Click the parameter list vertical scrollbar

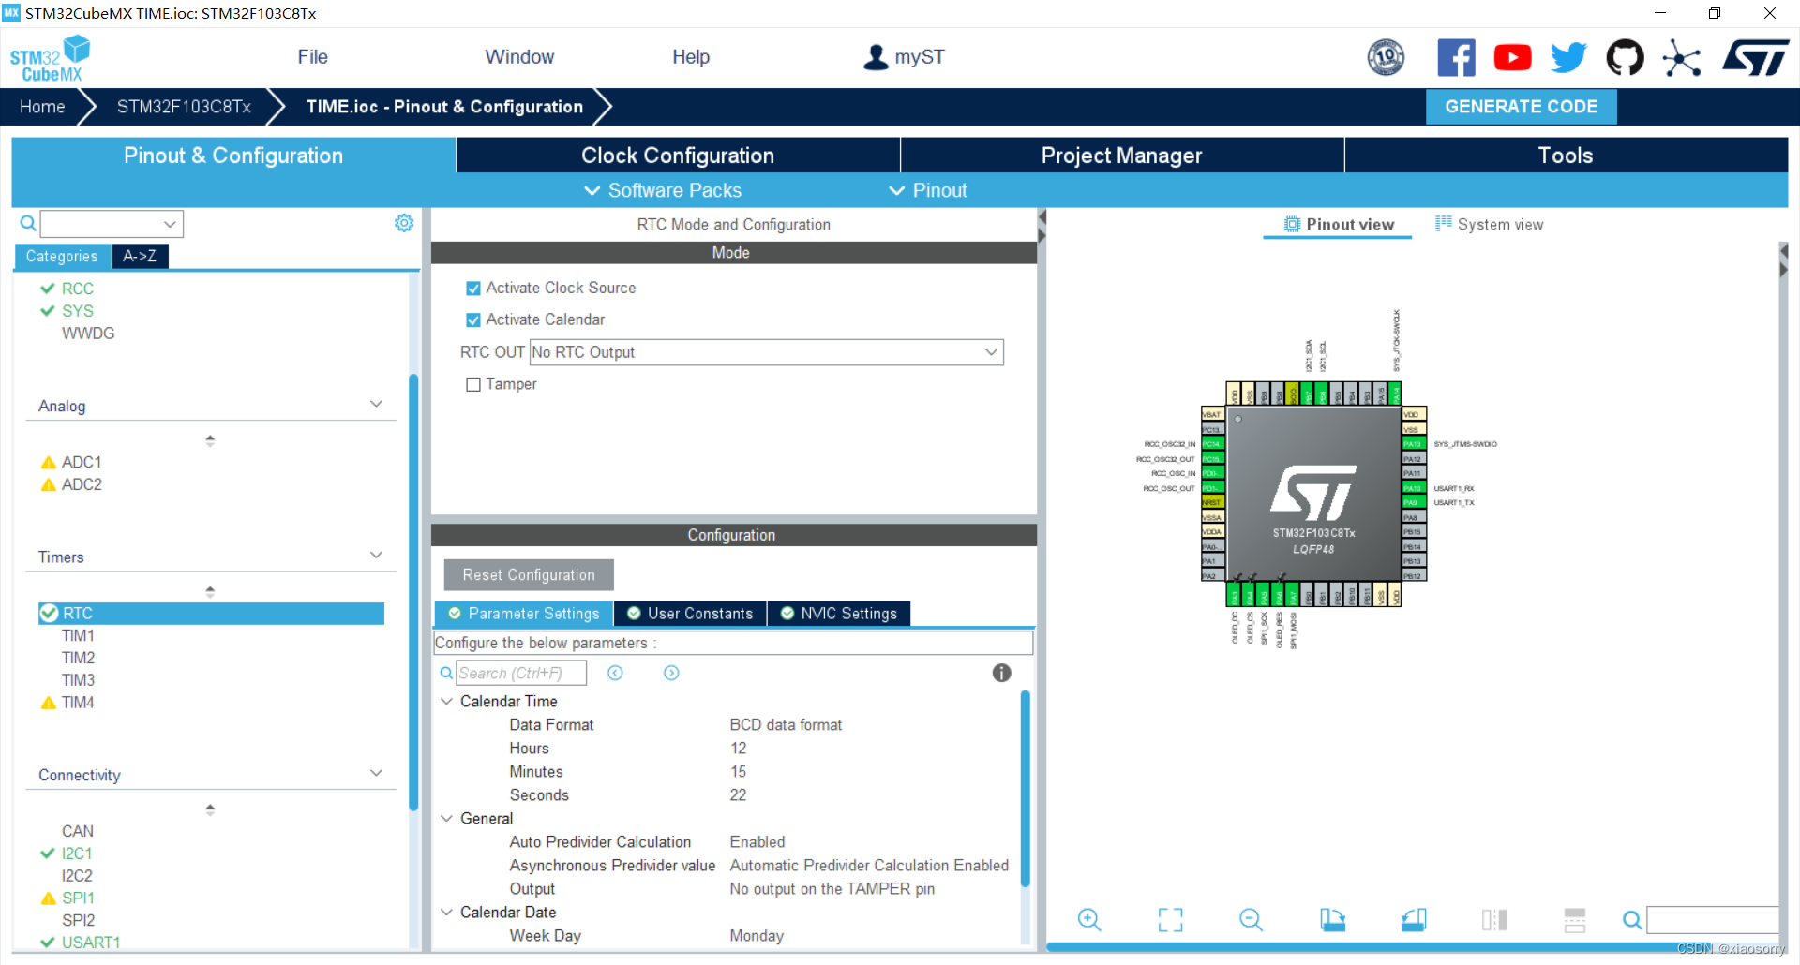click(1025, 789)
